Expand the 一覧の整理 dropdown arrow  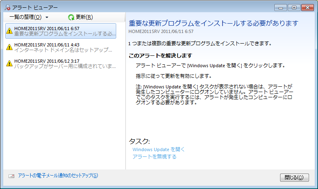pos(47,18)
